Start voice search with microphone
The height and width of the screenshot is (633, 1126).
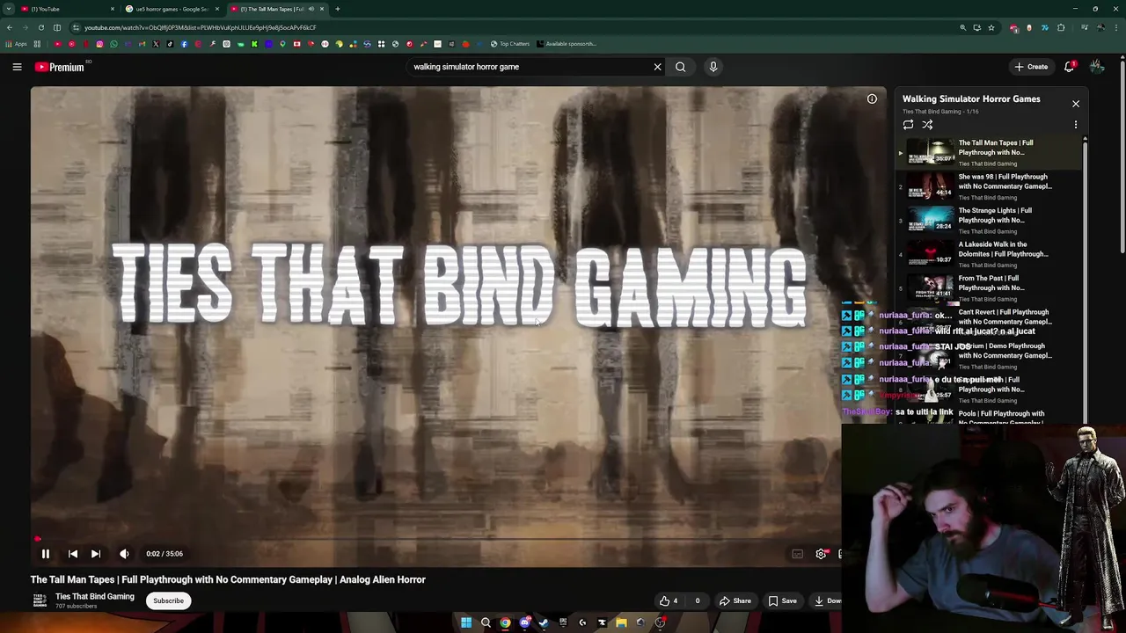pos(713,67)
